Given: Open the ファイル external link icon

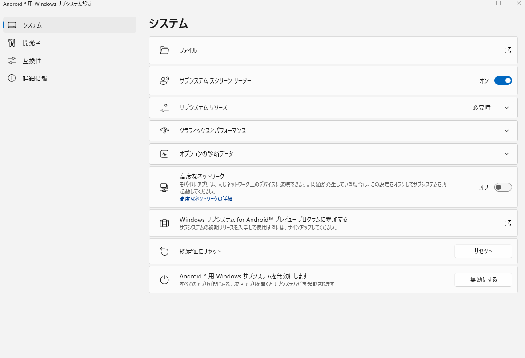Looking at the screenshot, I should coord(508,50).
